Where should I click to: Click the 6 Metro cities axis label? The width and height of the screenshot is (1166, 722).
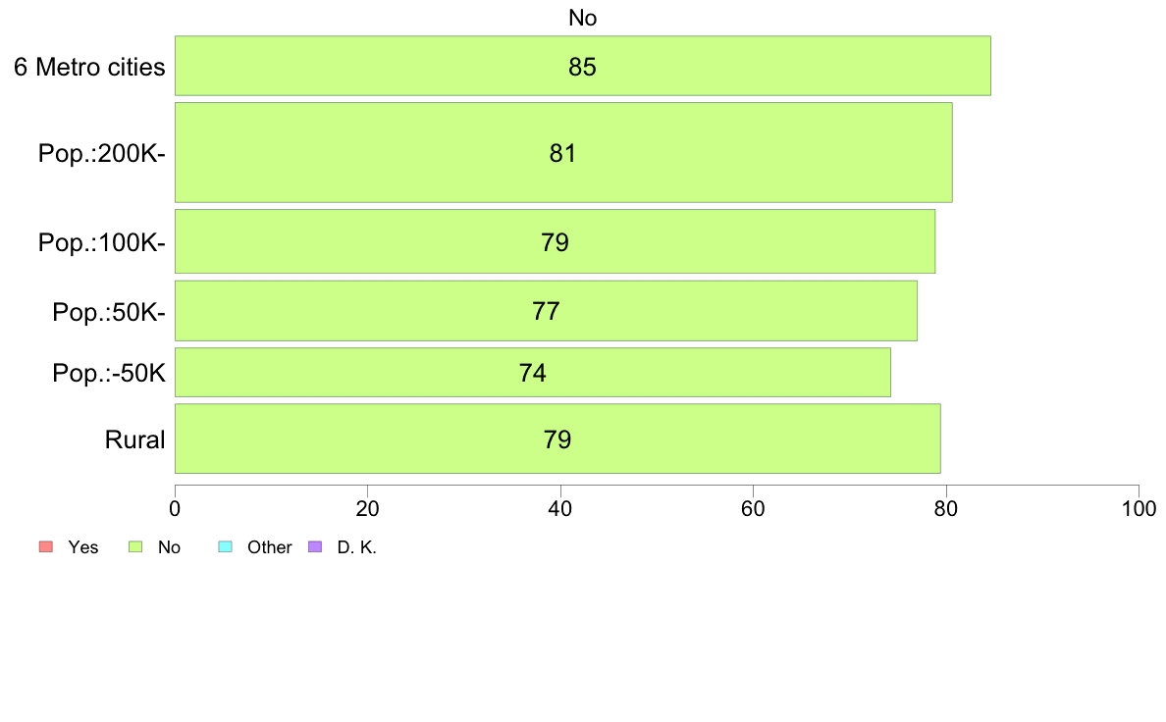tap(89, 67)
